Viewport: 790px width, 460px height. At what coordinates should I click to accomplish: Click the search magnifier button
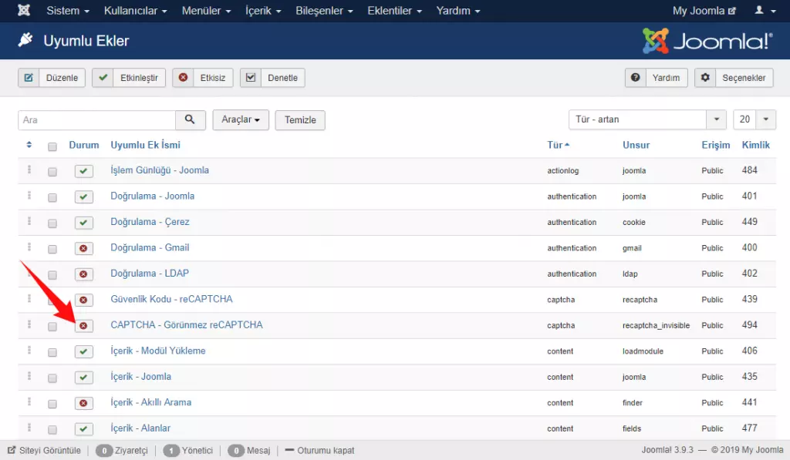(x=190, y=119)
